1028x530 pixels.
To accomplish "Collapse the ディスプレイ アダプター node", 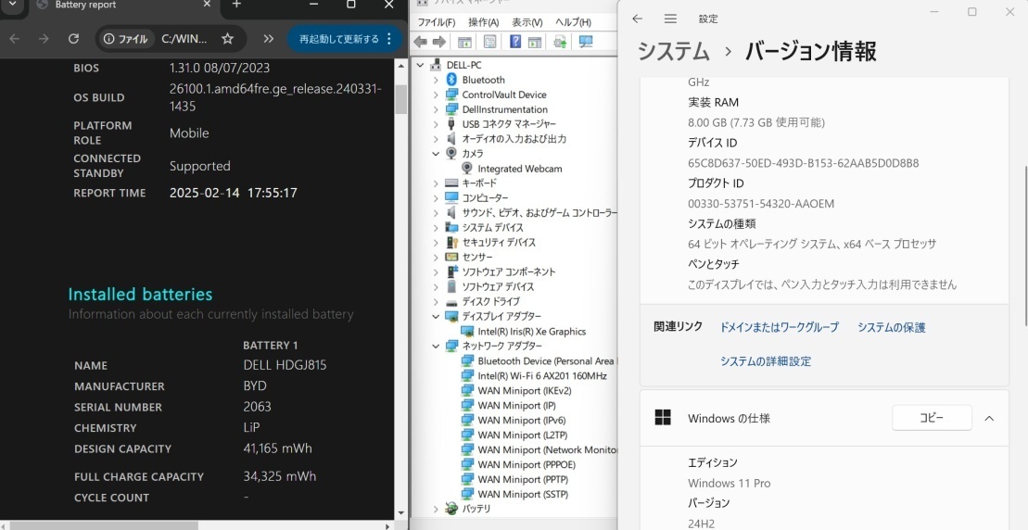I will 436,317.
